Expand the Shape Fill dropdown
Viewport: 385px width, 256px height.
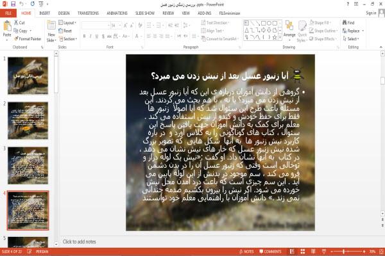click(320, 22)
